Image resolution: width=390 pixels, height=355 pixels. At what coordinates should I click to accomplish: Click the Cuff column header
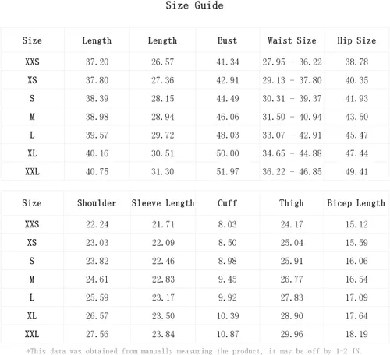(x=227, y=203)
